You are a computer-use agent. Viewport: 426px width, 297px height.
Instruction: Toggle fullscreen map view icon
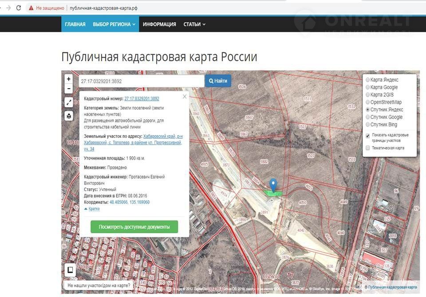coord(68,102)
